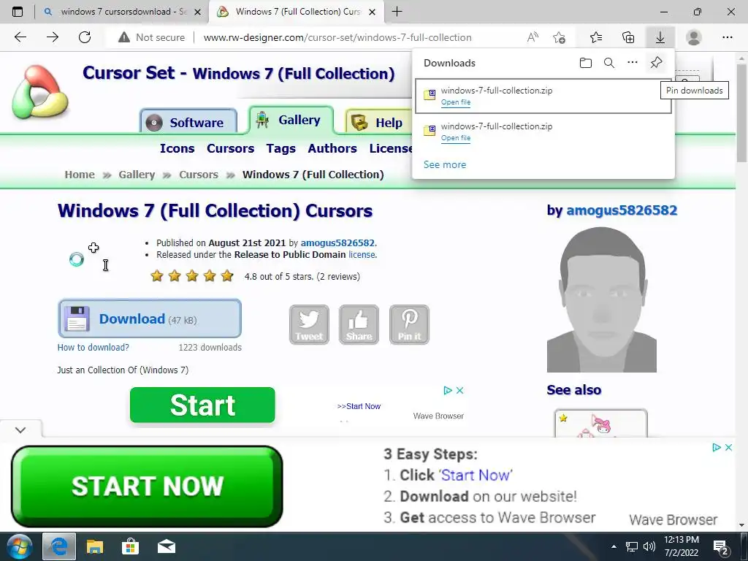Open second windows-7-full-collection.zip Open file link
The image size is (748, 561).
click(x=456, y=138)
